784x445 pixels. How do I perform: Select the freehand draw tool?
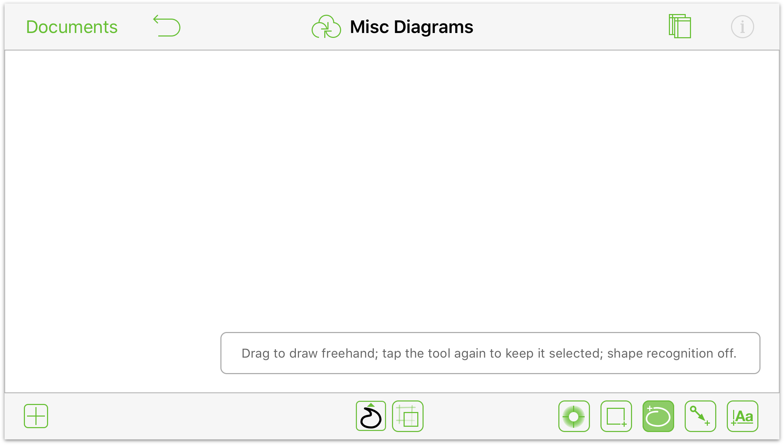click(x=371, y=416)
